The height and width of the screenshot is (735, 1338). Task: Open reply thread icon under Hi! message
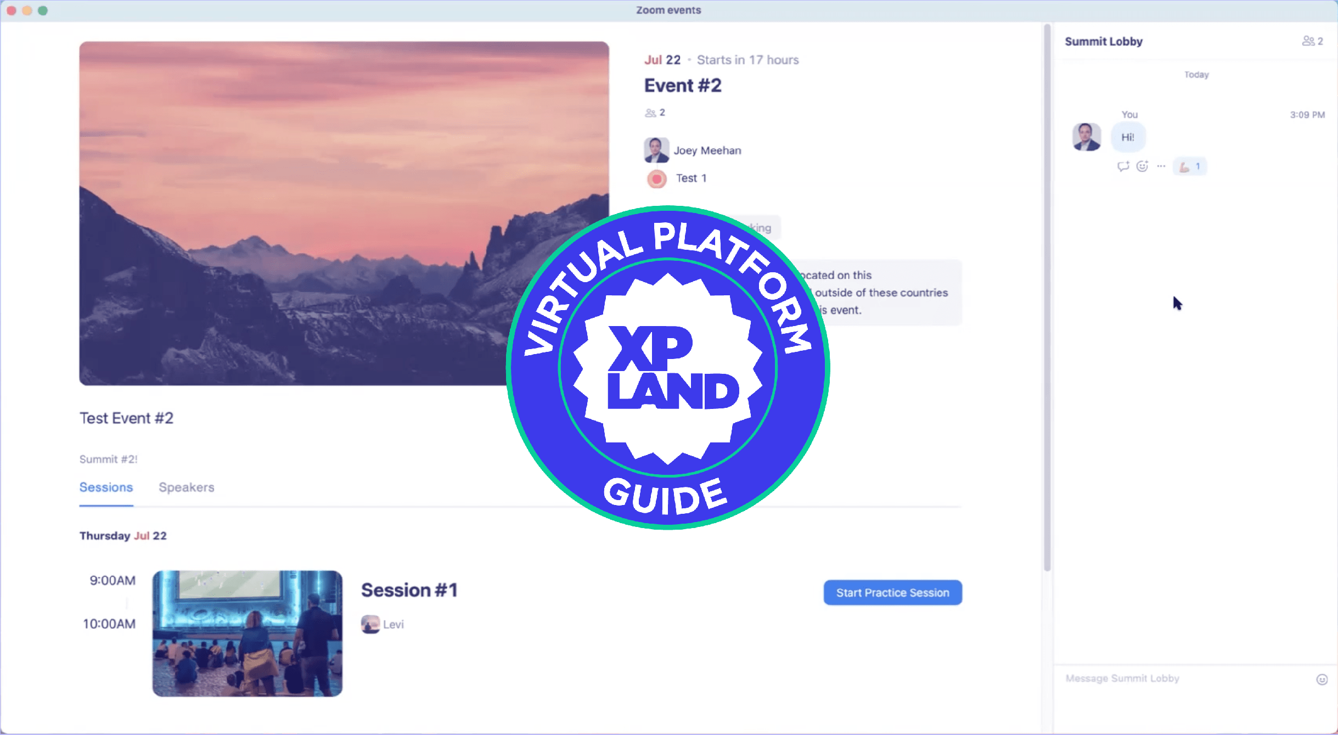(1123, 166)
